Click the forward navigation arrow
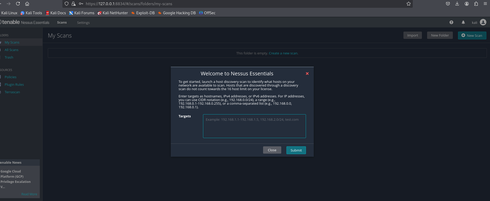This screenshot has height=201, width=490. [9, 4]
